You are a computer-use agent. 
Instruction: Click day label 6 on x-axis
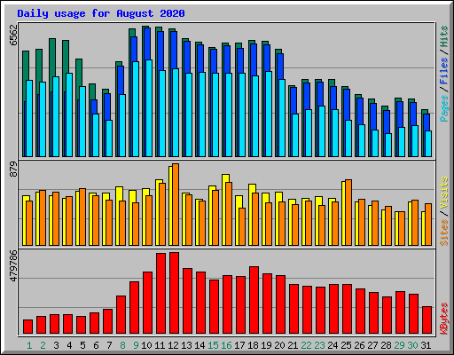tap(96, 345)
